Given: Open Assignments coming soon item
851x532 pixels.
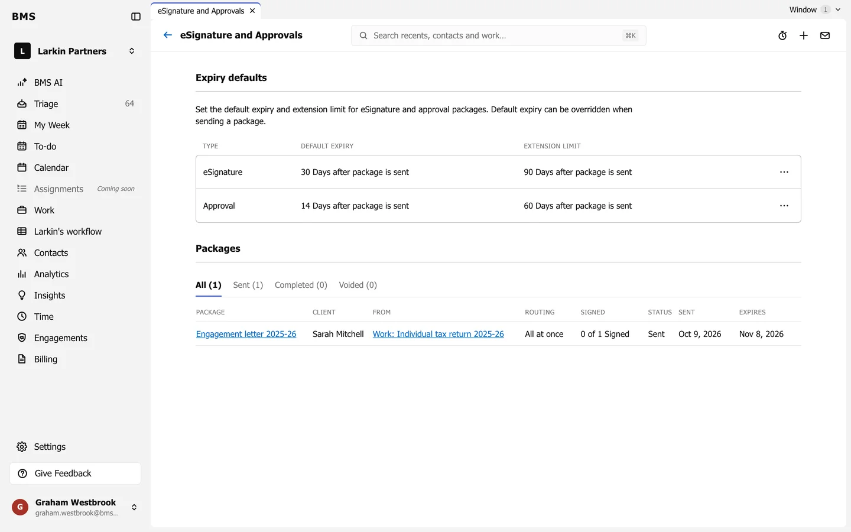Looking at the screenshot, I should [76, 189].
